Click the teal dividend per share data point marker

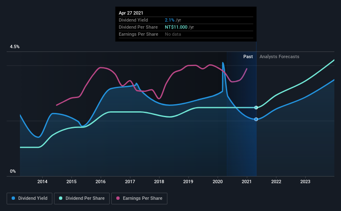pos(256,108)
